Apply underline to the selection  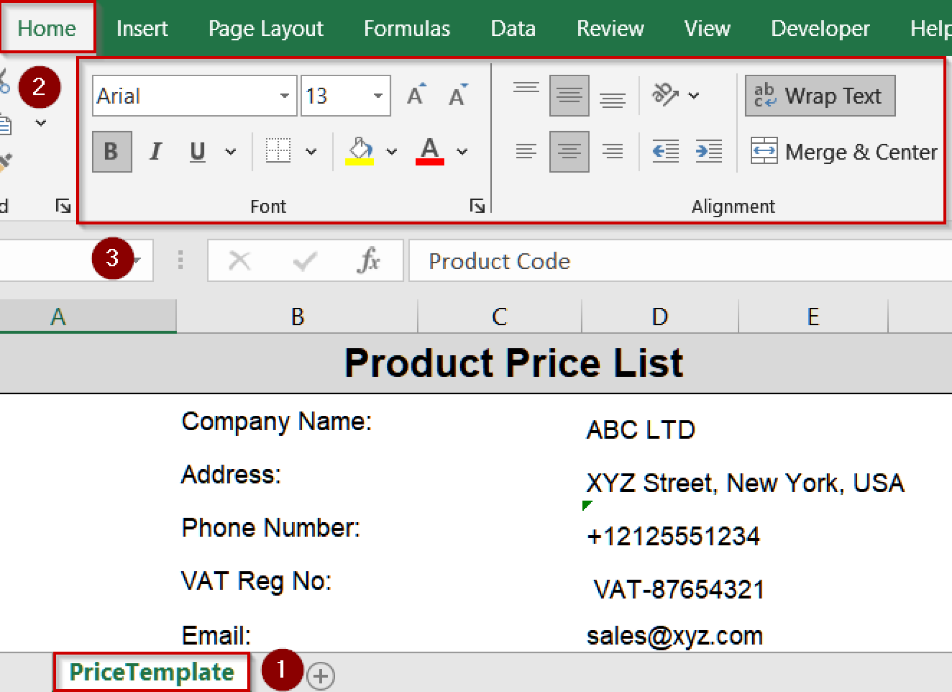point(198,150)
